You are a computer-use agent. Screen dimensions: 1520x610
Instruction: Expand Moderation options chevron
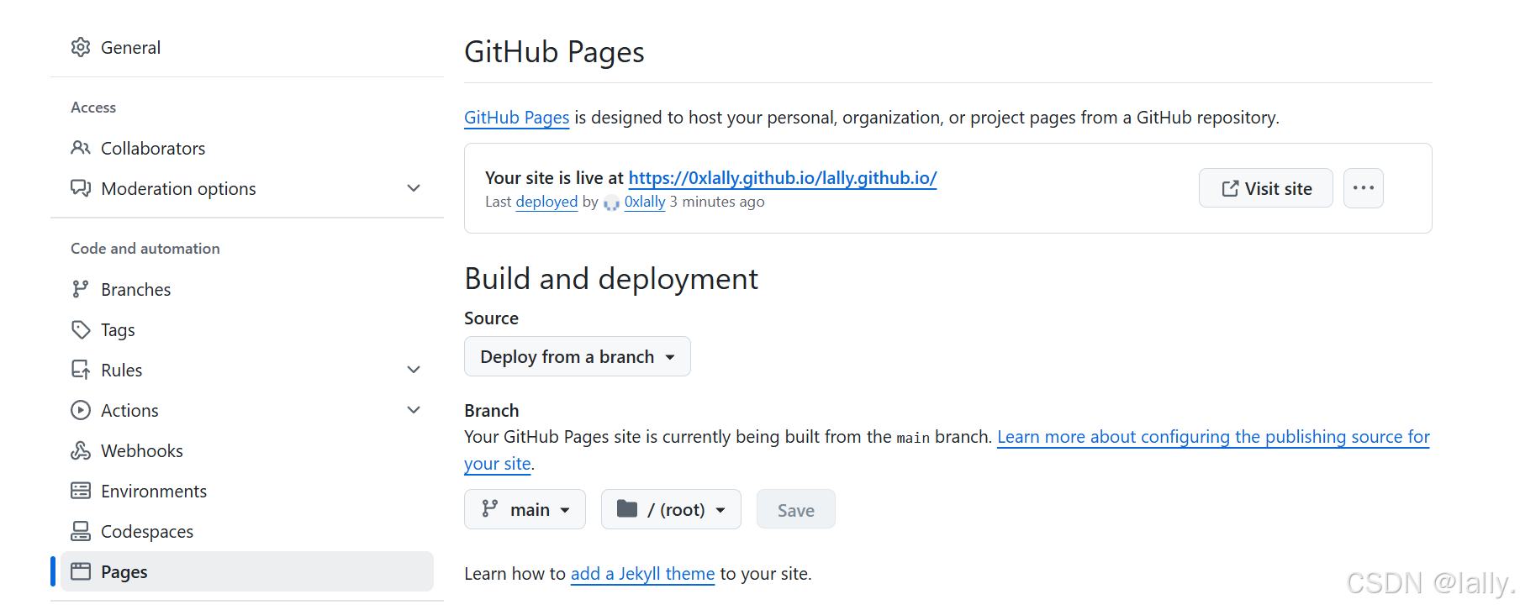tap(414, 188)
